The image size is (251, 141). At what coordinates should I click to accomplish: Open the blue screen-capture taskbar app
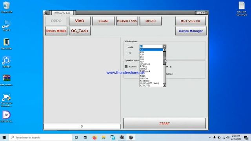113,137
